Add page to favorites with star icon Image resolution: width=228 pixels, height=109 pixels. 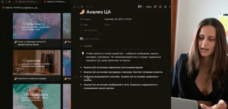165,7
